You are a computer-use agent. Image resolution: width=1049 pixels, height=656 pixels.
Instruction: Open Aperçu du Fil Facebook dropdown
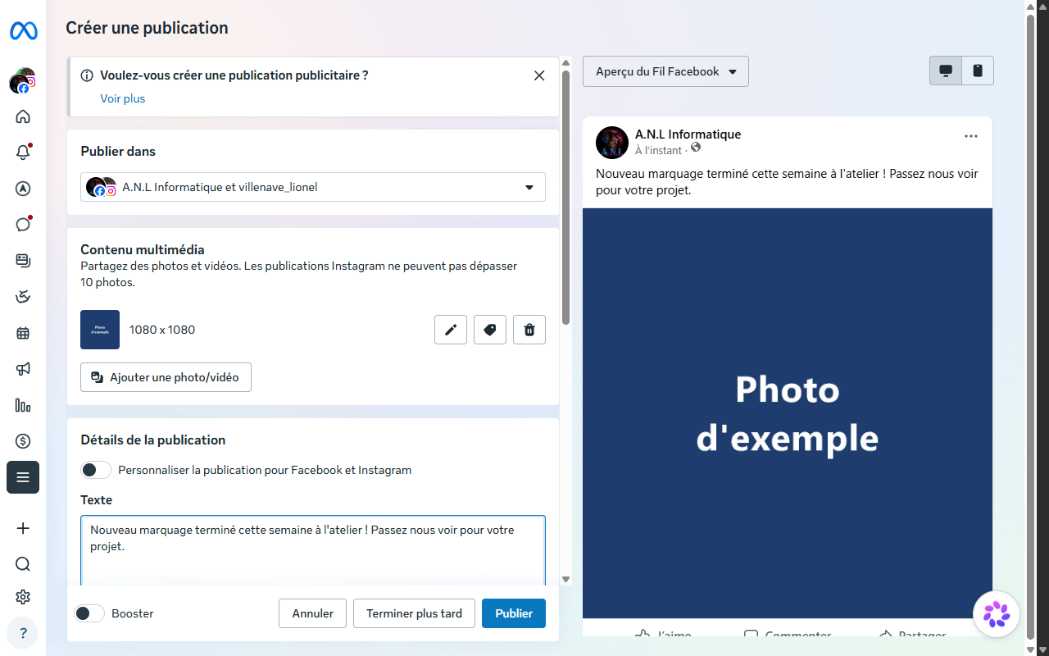tap(665, 71)
